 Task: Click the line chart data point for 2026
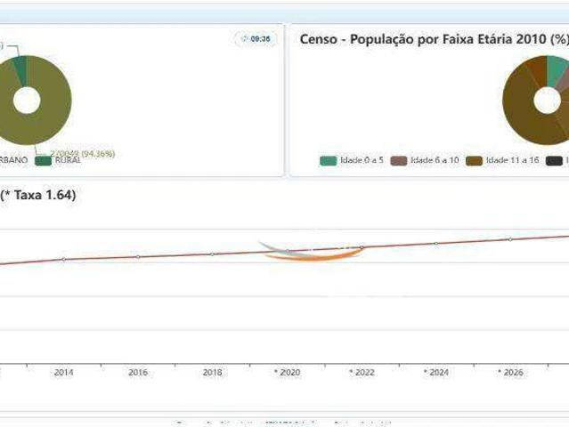(x=510, y=239)
